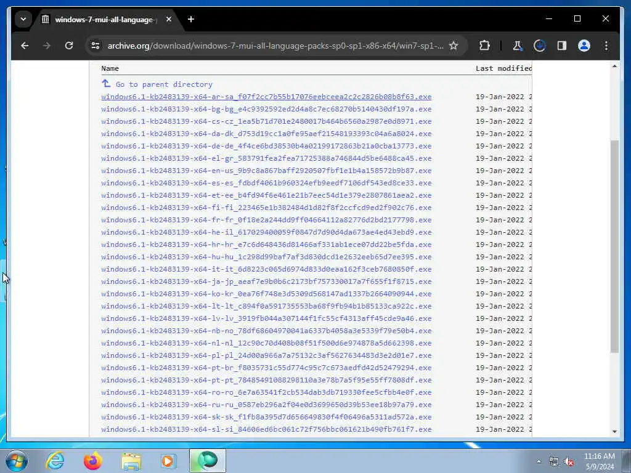Screen dimensions: 631x473
Task: Download the x64 ro-ro language pack exe
Action: (x=266, y=392)
